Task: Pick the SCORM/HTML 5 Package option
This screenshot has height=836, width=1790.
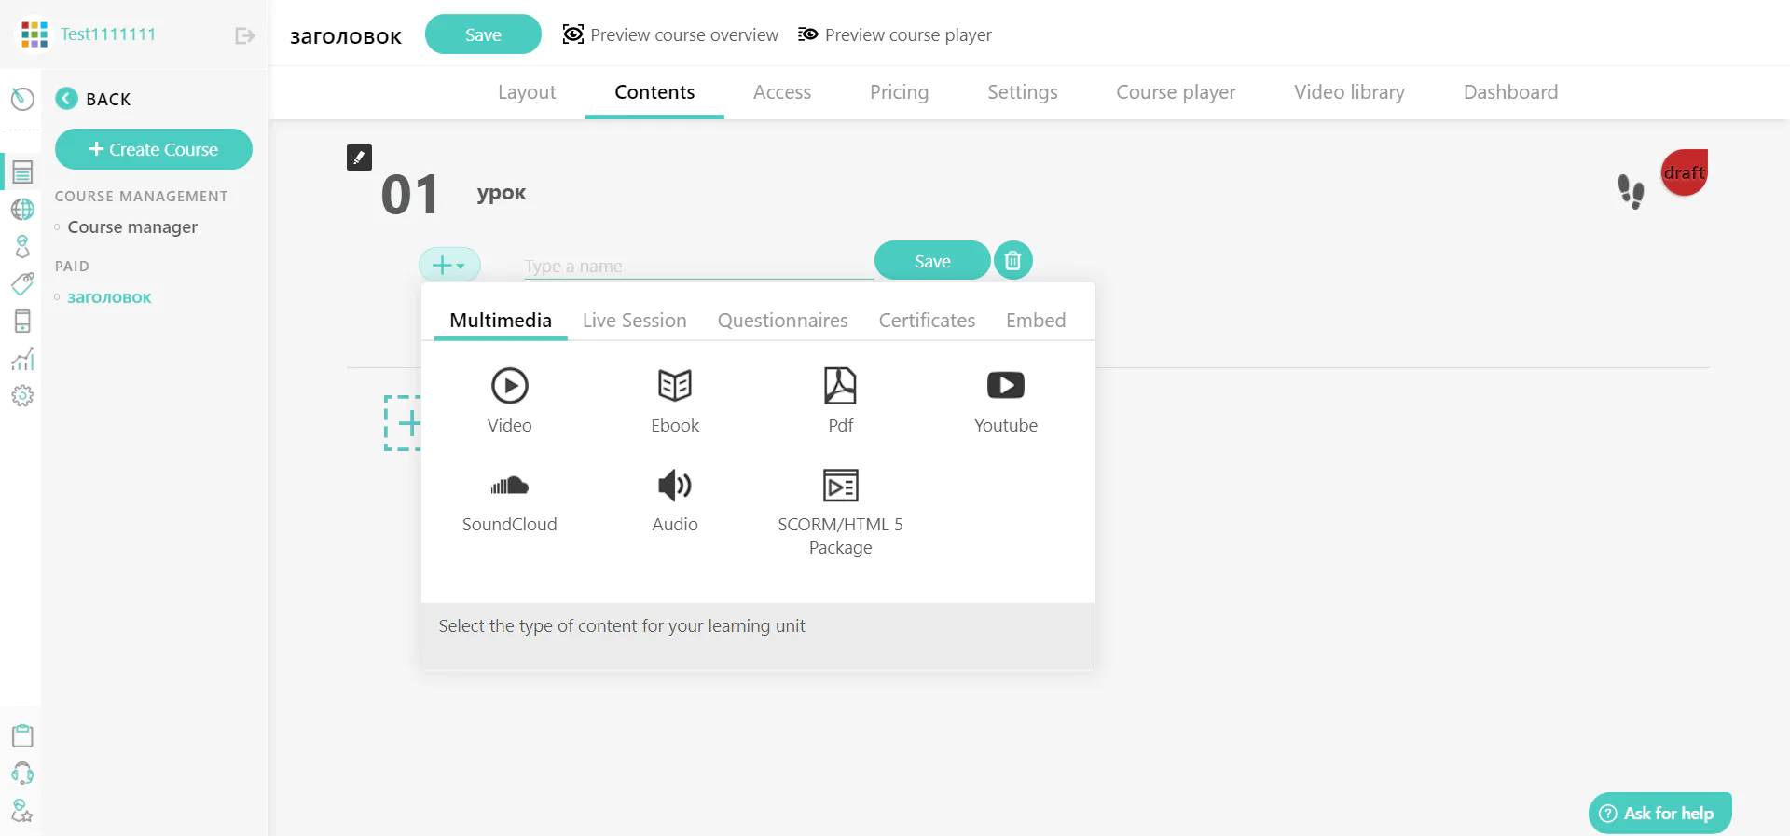Action: coord(840,511)
